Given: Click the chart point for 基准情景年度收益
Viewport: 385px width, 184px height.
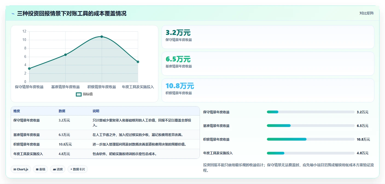Looking at the screenshot, I should (x=65, y=55).
